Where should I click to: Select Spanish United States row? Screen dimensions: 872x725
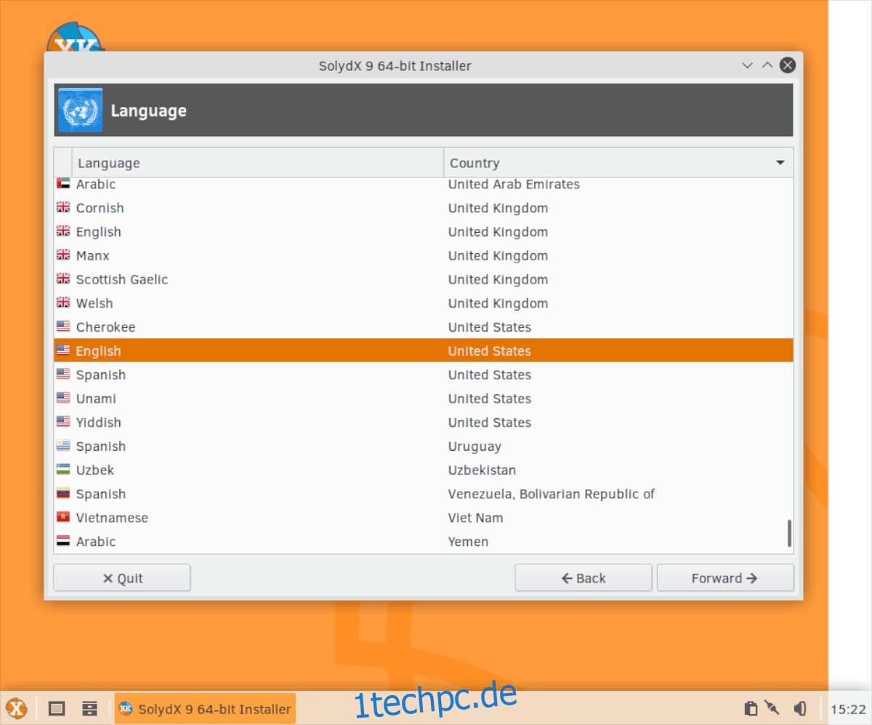(424, 374)
